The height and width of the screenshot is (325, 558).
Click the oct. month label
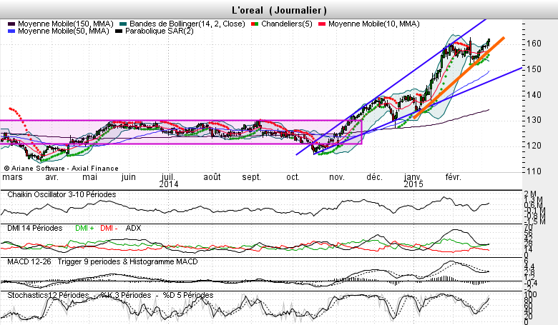[x=293, y=177]
